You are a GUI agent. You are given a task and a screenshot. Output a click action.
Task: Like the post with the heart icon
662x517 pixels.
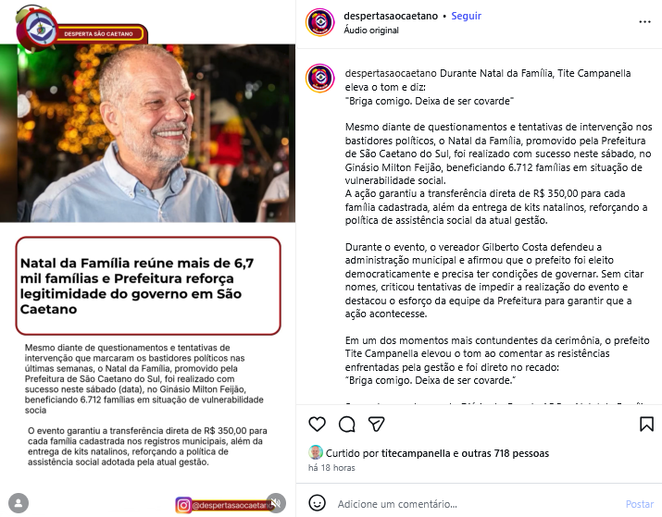pos(317,424)
